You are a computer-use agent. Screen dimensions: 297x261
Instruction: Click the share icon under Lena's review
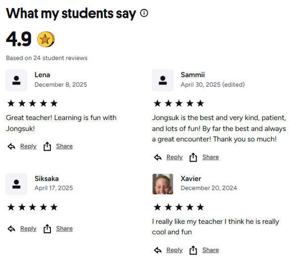tap(48, 146)
